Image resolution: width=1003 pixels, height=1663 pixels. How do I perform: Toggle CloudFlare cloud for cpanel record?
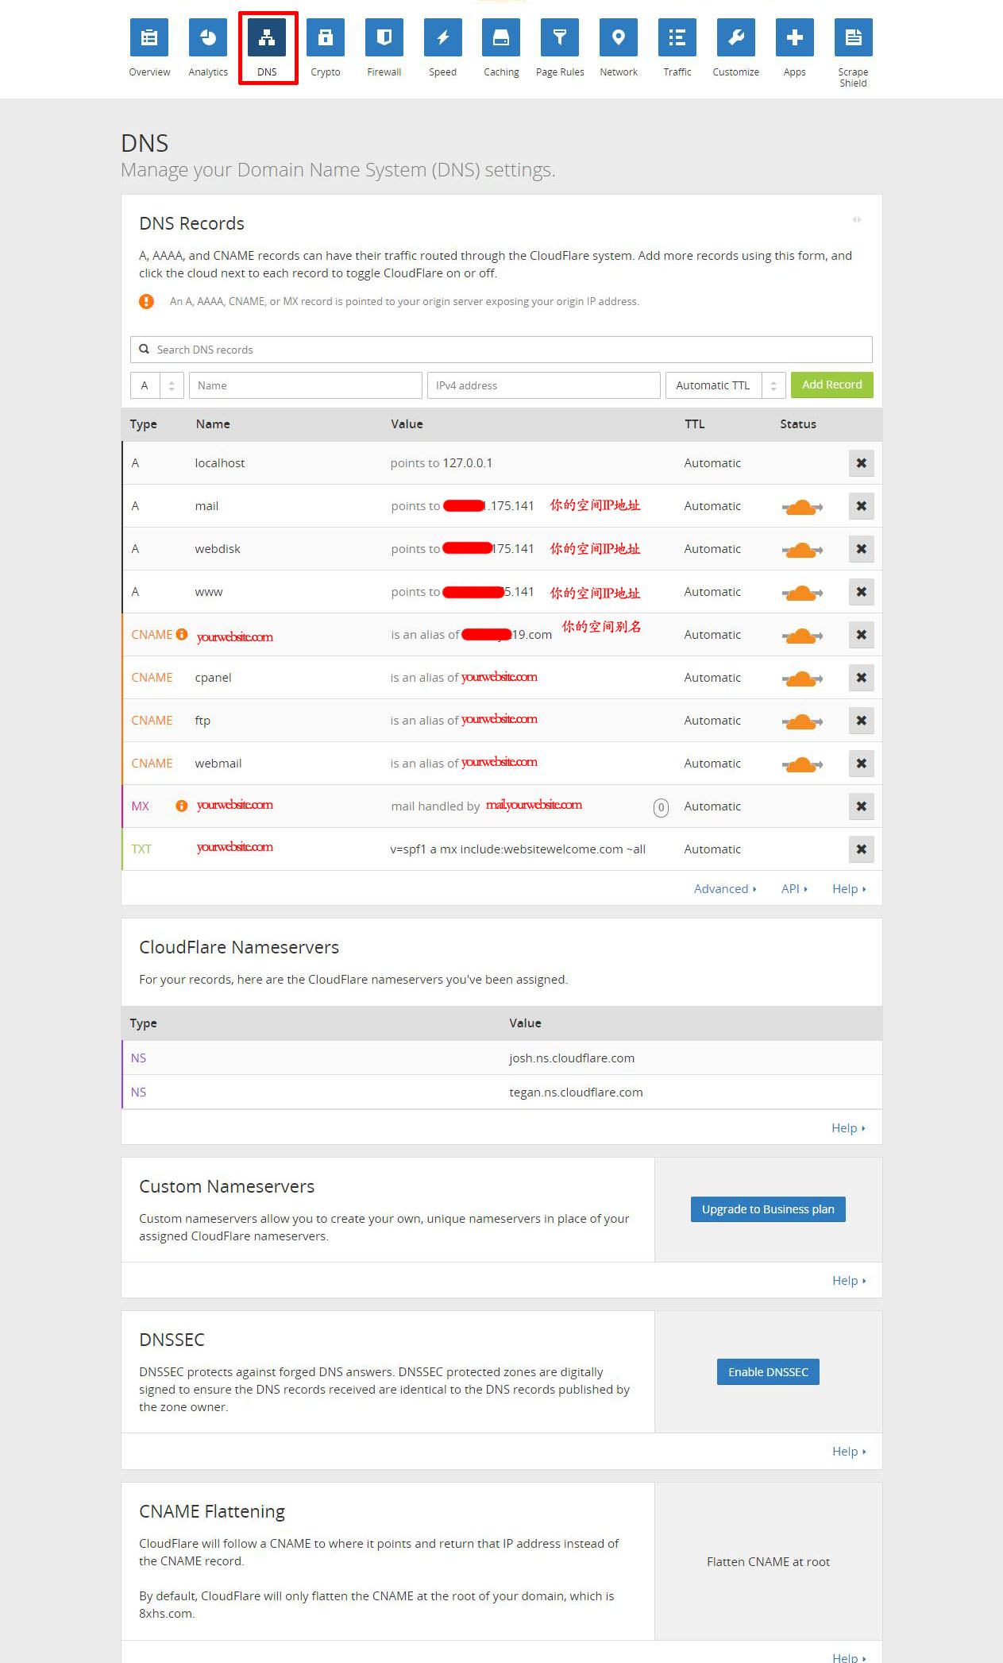802,679
